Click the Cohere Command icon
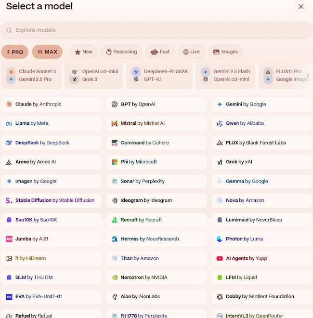 pos(115,143)
